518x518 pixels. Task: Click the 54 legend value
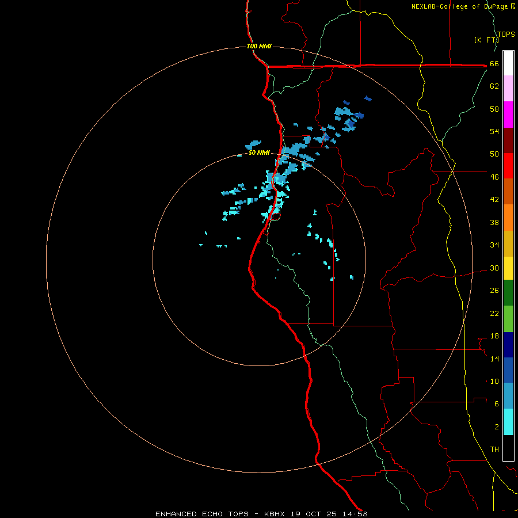[x=494, y=131]
